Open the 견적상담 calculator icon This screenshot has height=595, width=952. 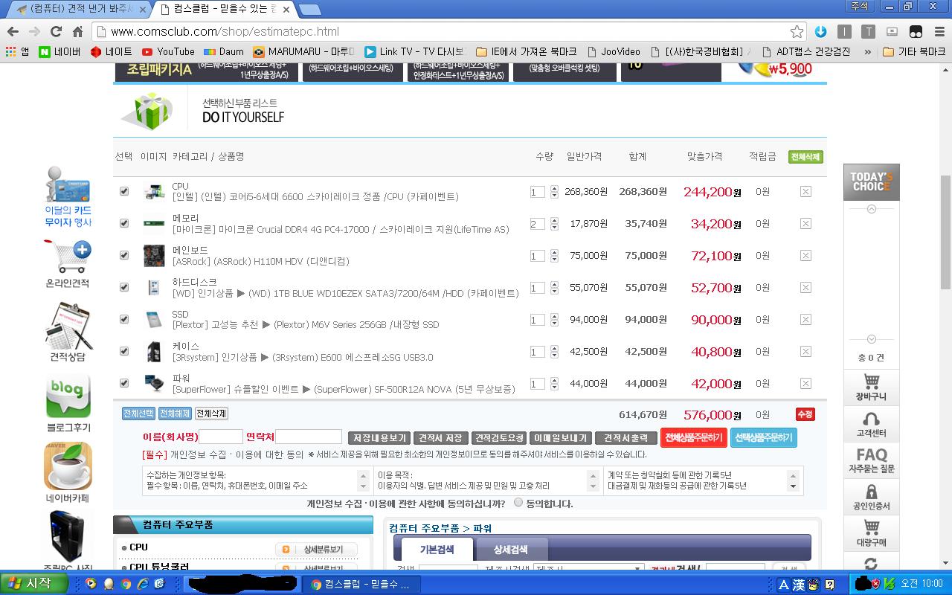[68, 331]
